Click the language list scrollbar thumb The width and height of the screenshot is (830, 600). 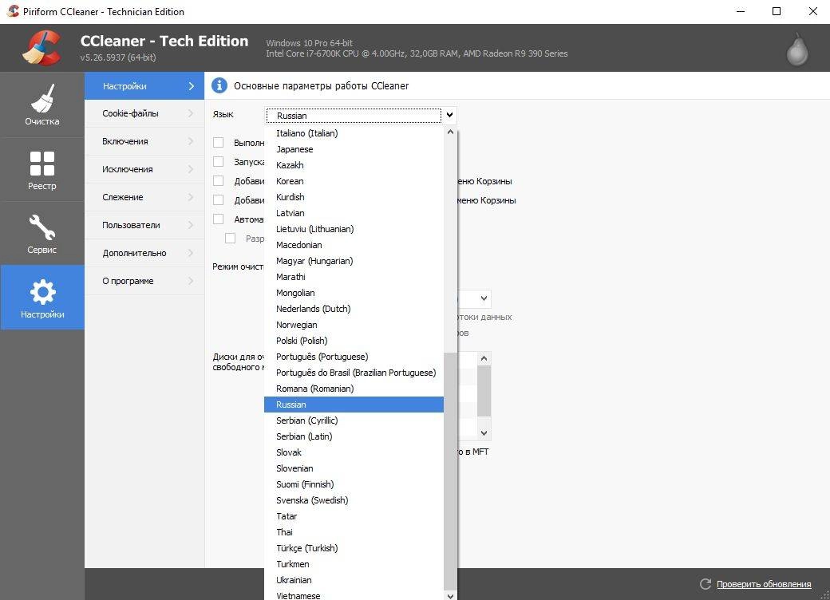click(x=450, y=471)
